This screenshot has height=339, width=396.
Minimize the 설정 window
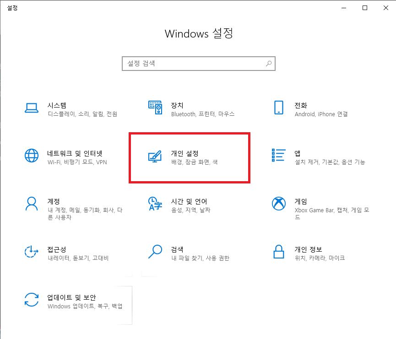[x=344, y=8]
